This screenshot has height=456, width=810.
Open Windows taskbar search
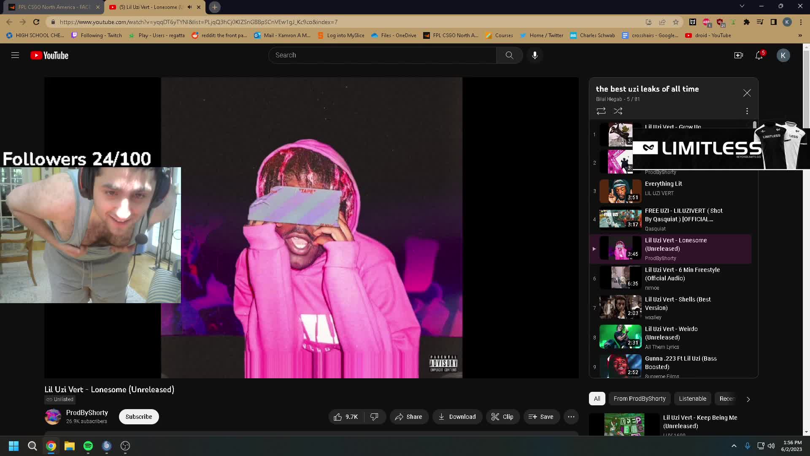32,446
